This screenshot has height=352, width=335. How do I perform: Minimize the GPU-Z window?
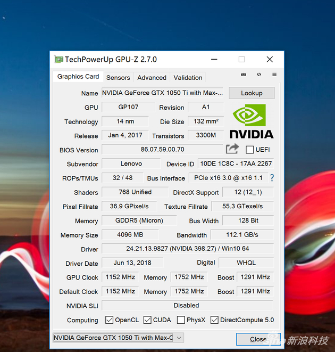[214, 60]
